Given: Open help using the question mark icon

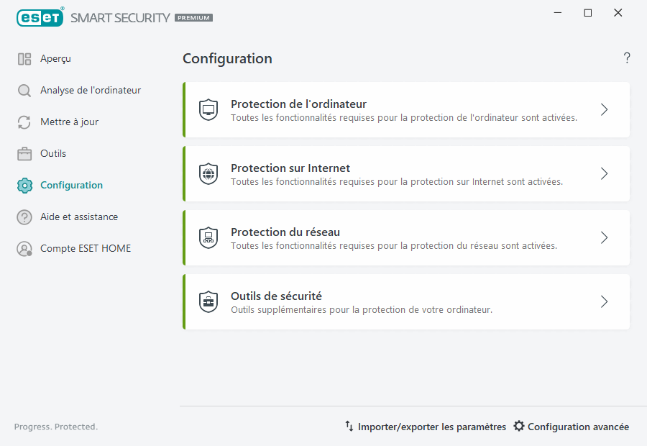Looking at the screenshot, I should 626,58.
